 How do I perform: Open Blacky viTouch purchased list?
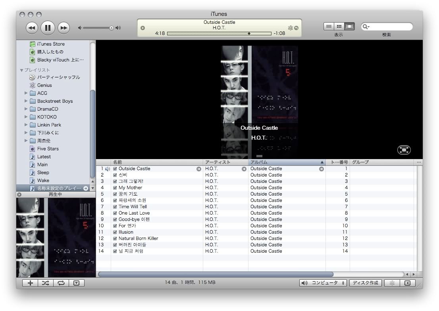pyautogui.click(x=57, y=60)
